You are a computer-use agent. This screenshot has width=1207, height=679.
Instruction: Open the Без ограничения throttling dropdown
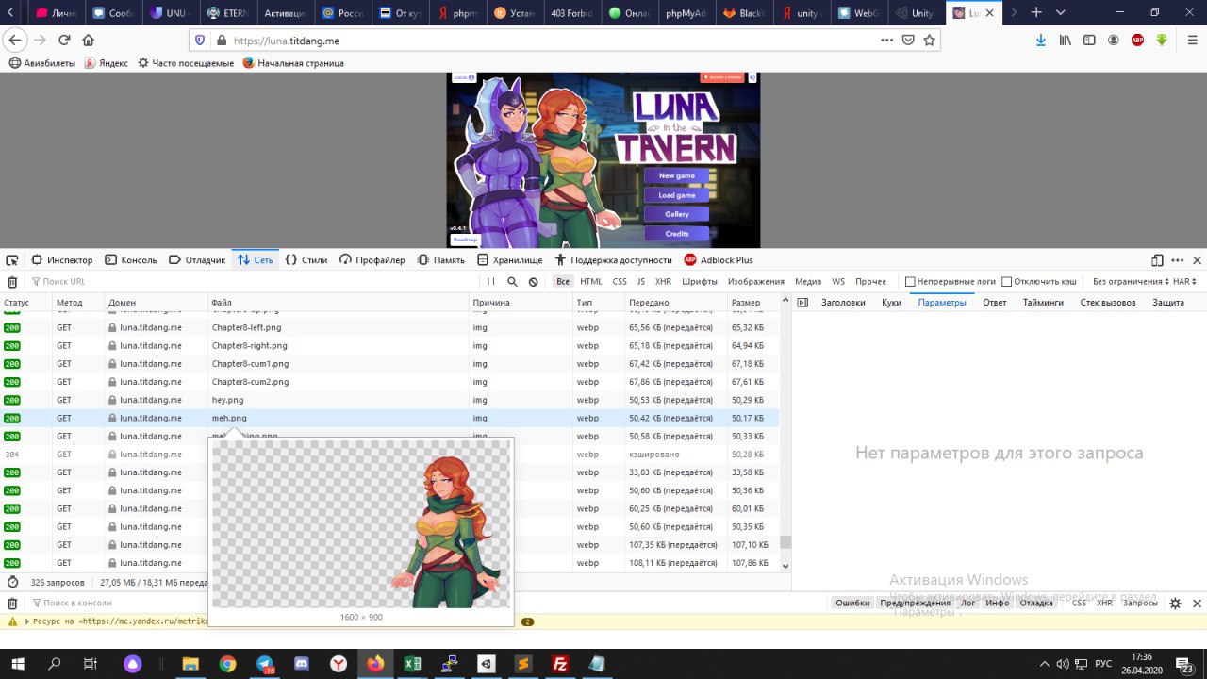(1131, 282)
